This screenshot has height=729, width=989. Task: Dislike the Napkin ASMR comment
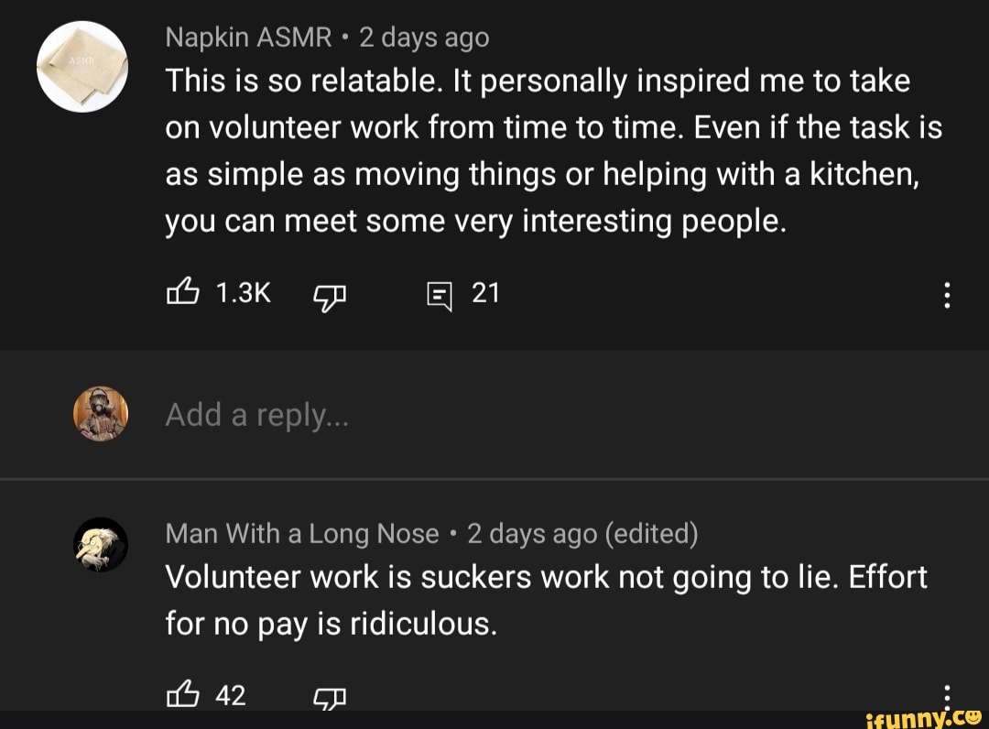[330, 295]
